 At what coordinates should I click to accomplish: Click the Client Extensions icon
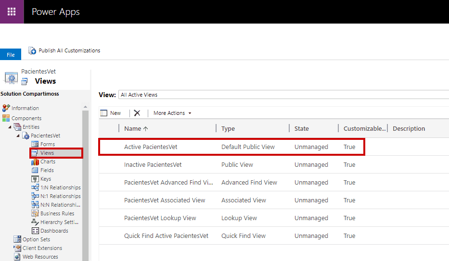coord(17,248)
